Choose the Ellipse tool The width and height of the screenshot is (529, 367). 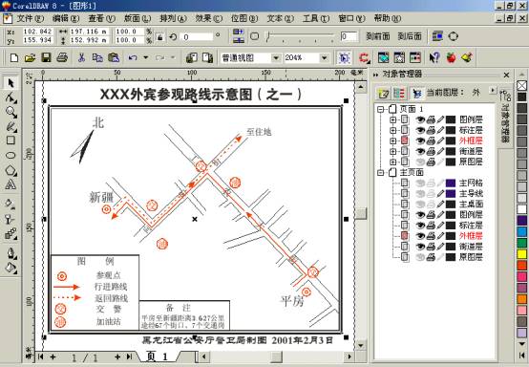11,156
